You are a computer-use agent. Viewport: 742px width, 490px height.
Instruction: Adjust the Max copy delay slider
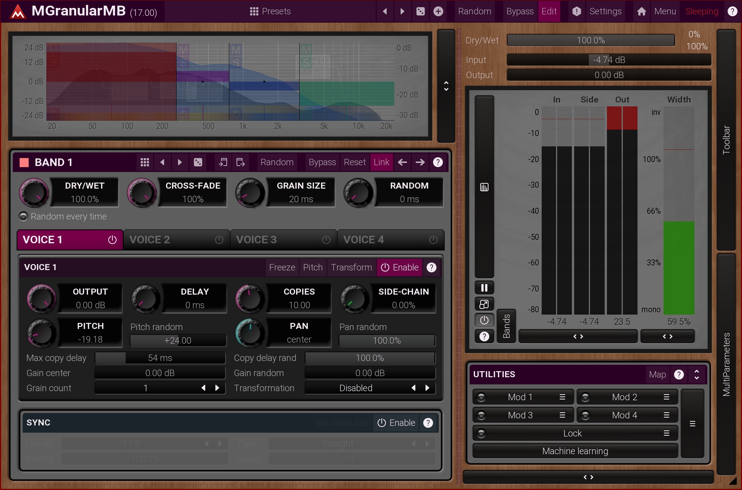point(160,358)
